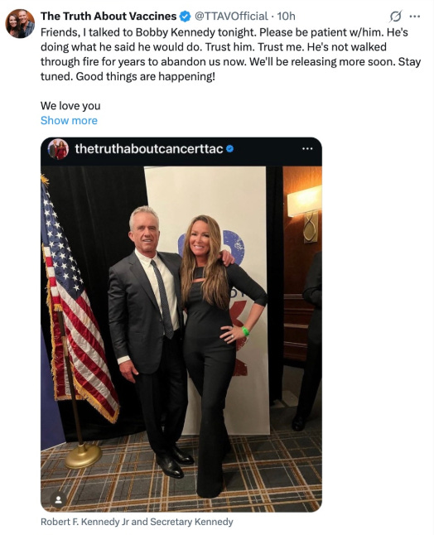Click the thetruthaboutcancerttac username
The width and height of the screenshot is (434, 535).
coord(149,149)
